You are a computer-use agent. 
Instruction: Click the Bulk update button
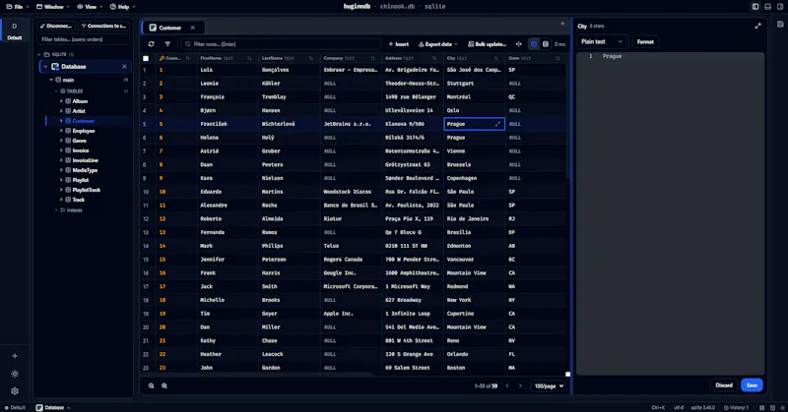coord(487,44)
